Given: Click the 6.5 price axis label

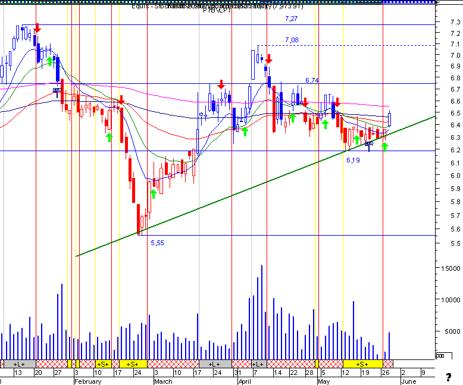Looking at the screenshot, I should 455,113.
